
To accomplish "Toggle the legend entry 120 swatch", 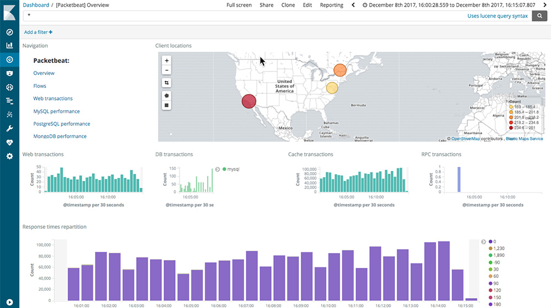I will pyautogui.click(x=490, y=290).
